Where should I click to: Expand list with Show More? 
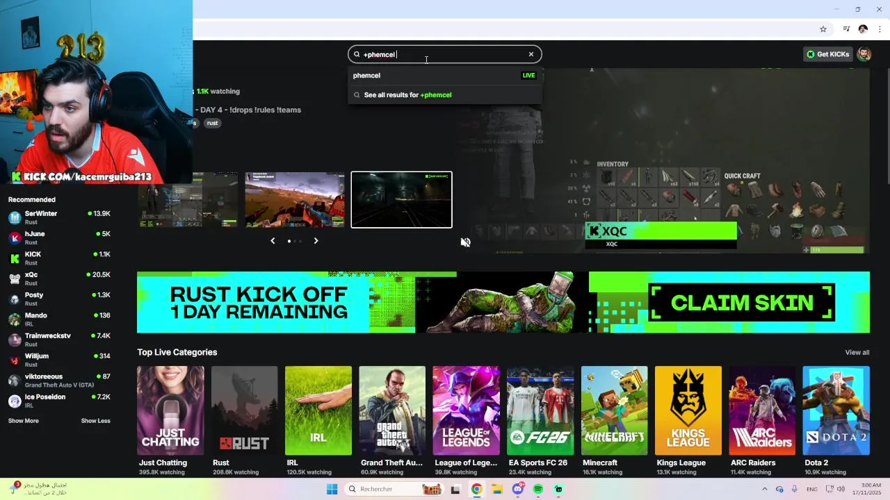24,421
